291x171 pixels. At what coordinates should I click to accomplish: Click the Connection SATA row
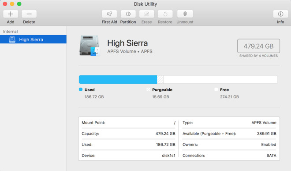coord(229,156)
